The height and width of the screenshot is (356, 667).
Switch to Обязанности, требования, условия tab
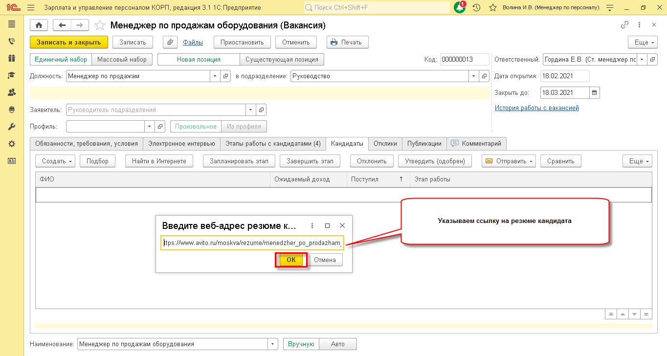coord(87,144)
